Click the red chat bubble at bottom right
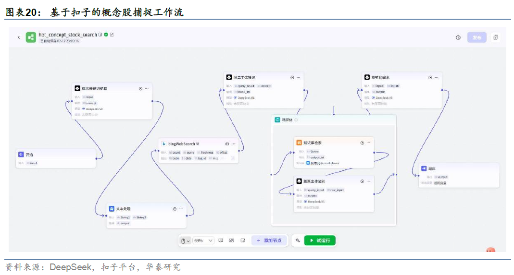The height and width of the screenshot is (275, 514). click(490, 250)
